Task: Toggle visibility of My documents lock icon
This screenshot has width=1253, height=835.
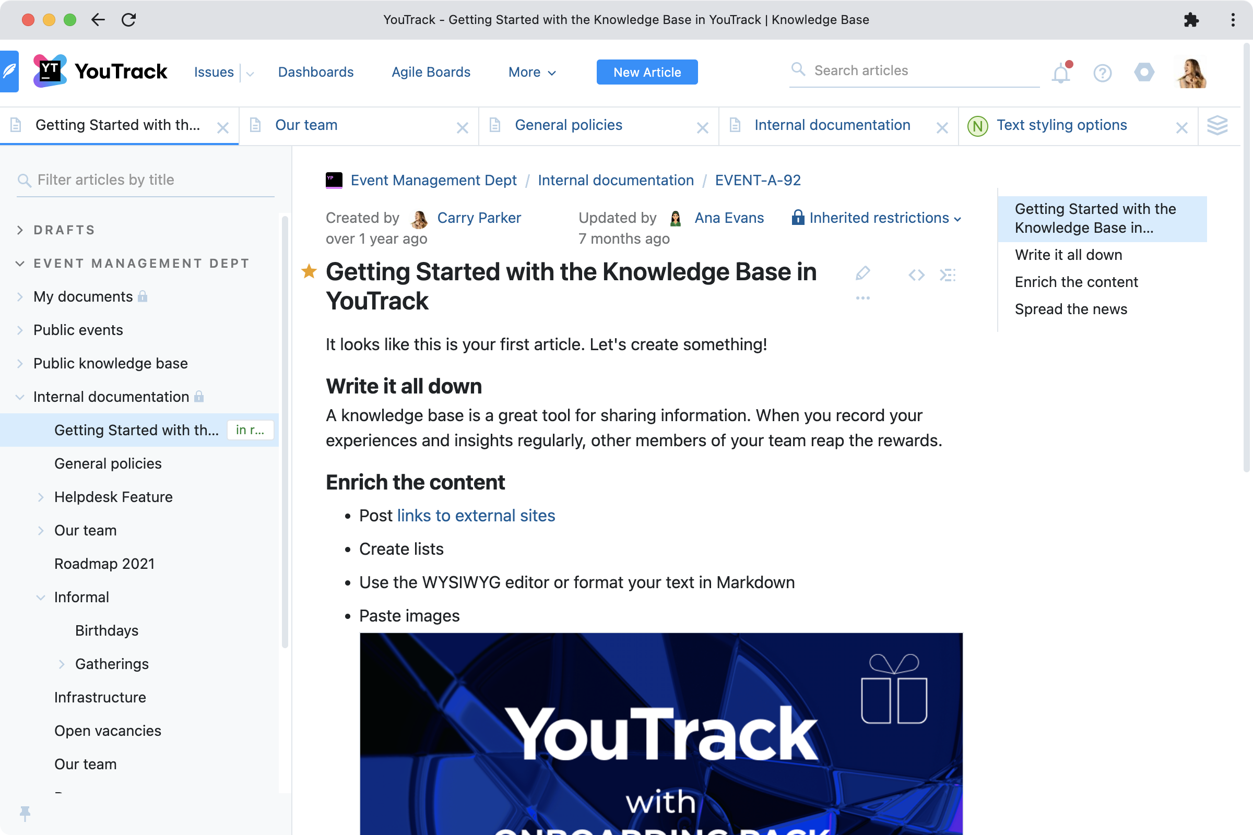Action: 143,296
